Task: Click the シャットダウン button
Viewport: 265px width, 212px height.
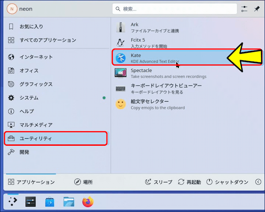Action: (227, 182)
